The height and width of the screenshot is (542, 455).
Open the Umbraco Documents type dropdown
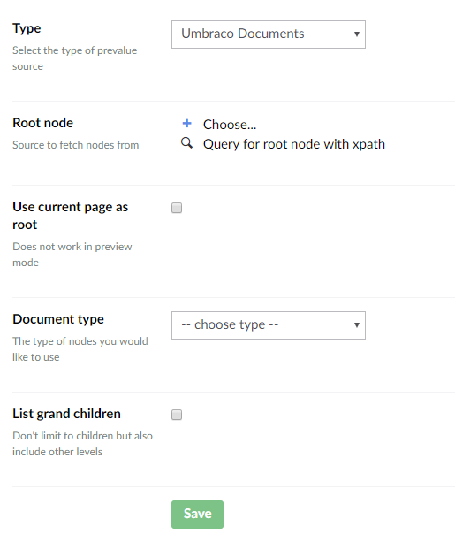point(269,34)
